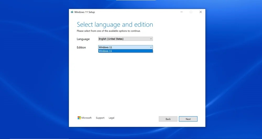Minimize the Windows 11 Setup window
The height and width of the screenshot is (139, 262).
coord(182,12)
